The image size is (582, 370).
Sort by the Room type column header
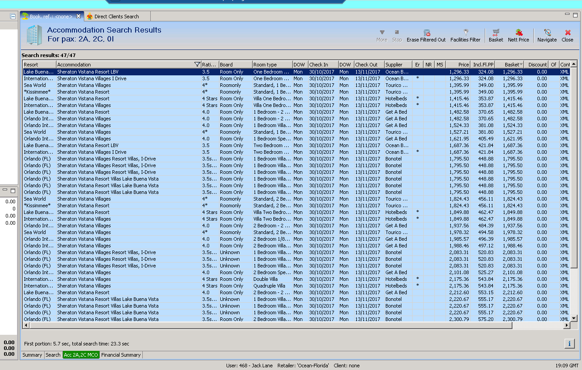click(272, 65)
